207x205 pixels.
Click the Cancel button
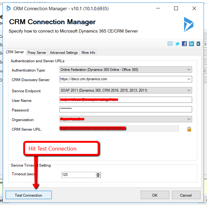pyautogui.click(x=186, y=195)
